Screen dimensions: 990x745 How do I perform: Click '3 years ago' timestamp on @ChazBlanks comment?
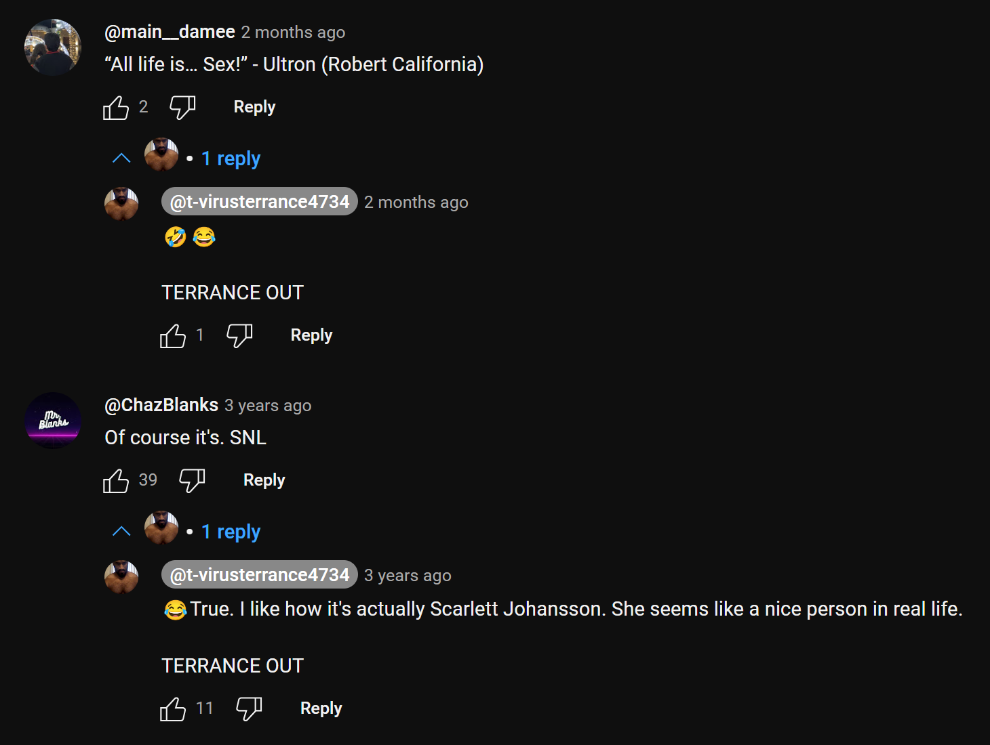[268, 406]
